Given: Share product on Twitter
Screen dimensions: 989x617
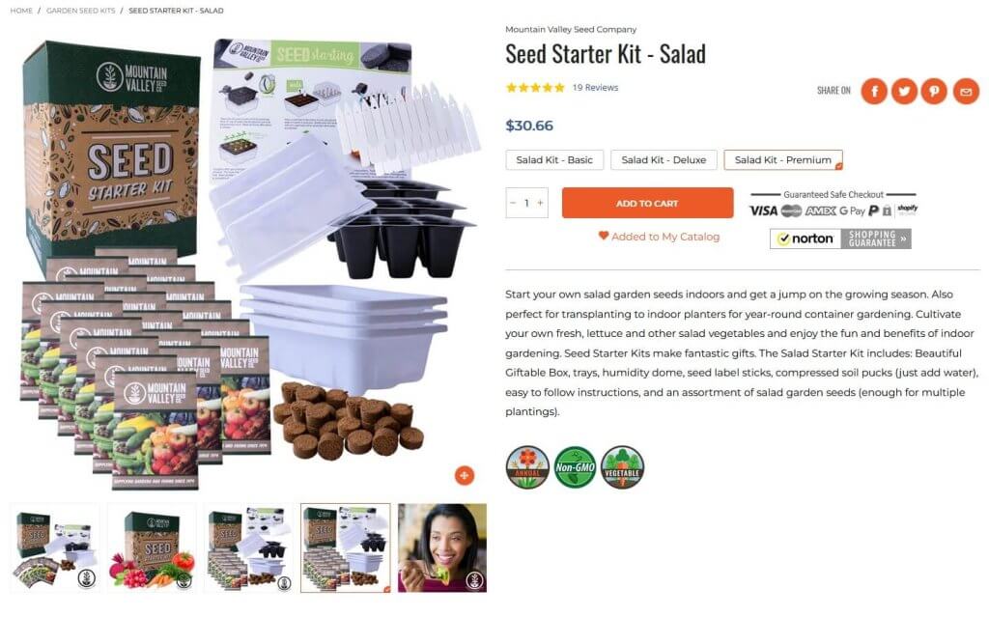Looking at the screenshot, I should coord(904,92).
